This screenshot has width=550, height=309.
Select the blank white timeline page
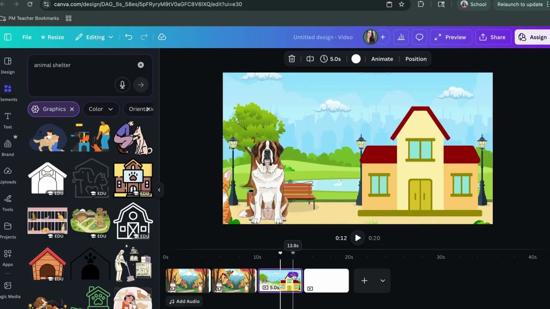(326, 280)
